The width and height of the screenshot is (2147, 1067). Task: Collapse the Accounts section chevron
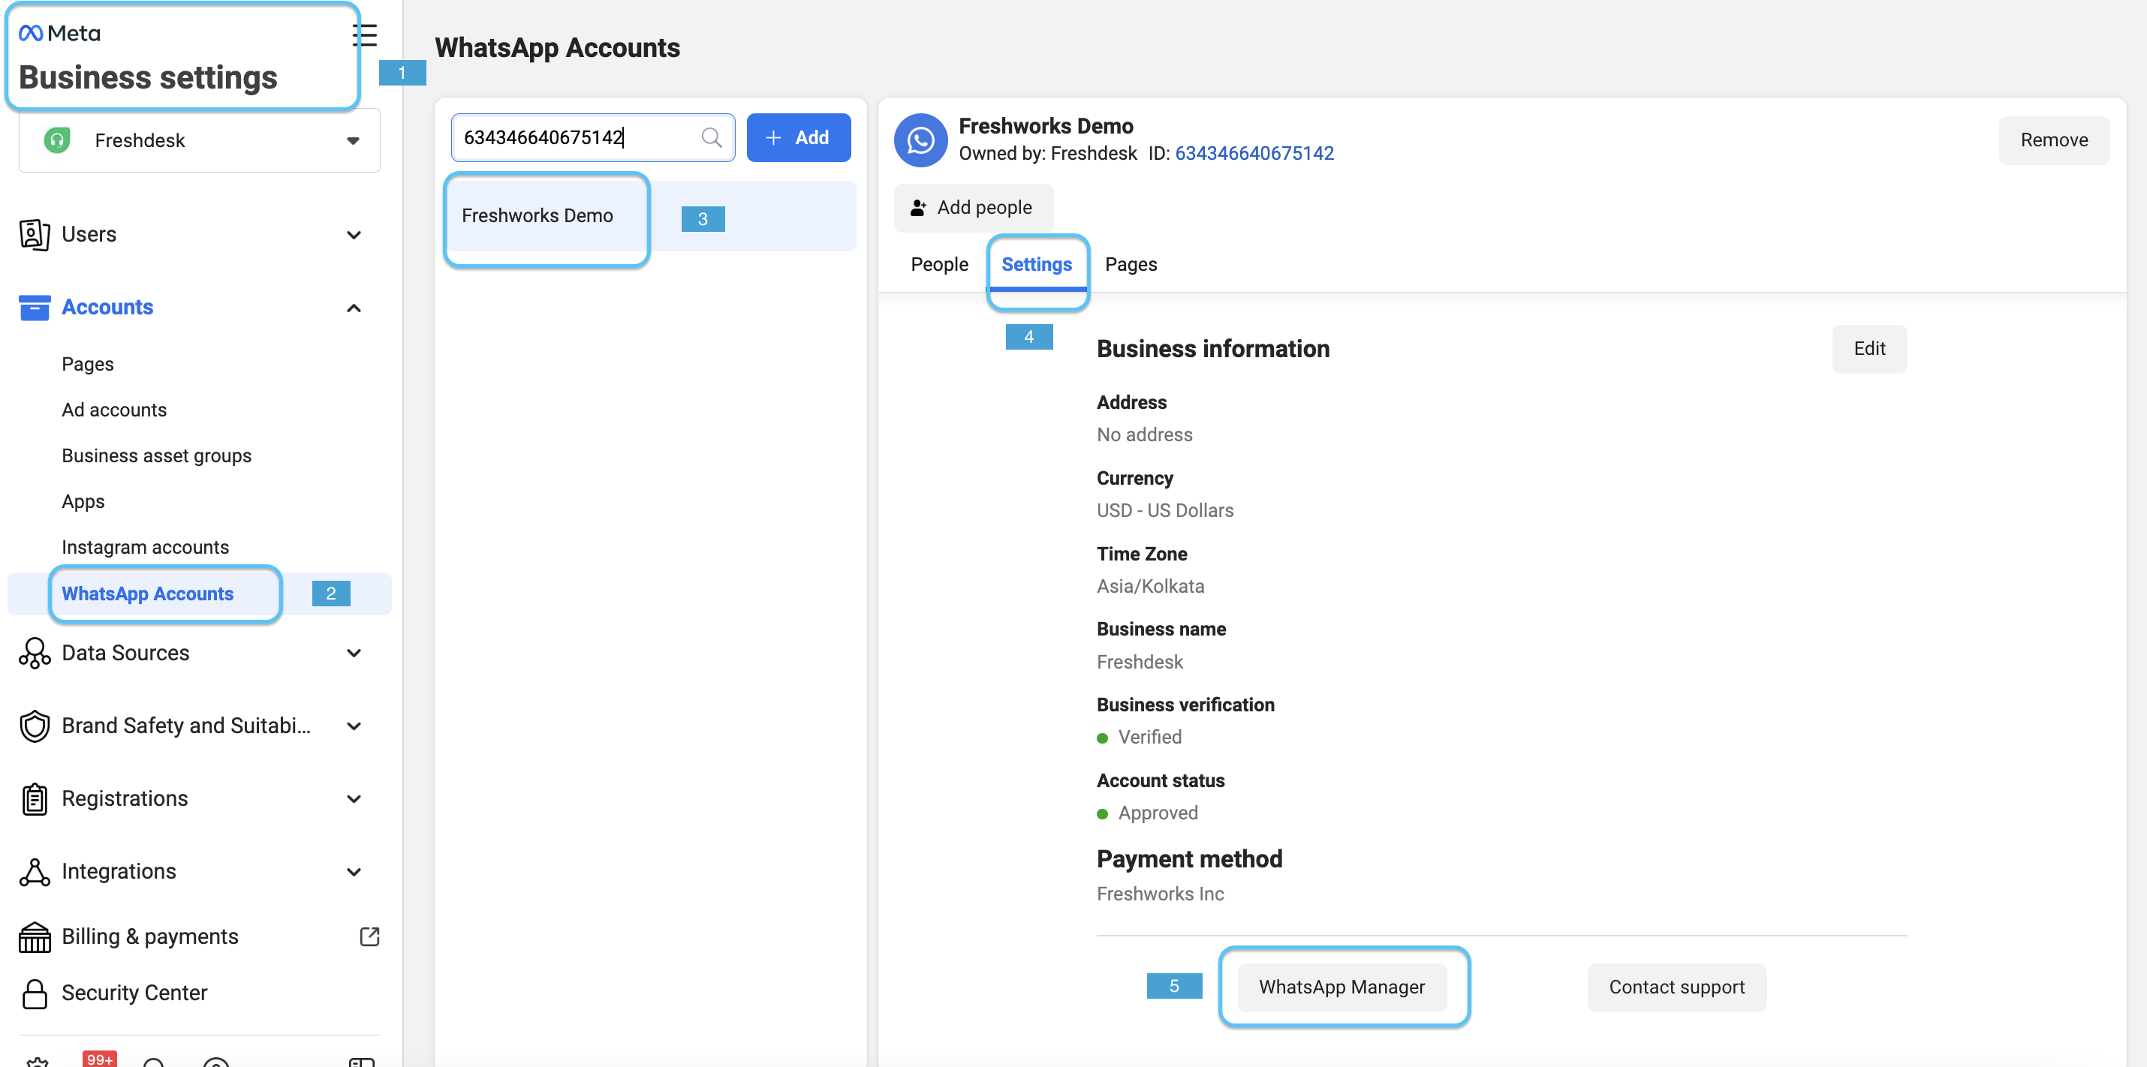[354, 308]
